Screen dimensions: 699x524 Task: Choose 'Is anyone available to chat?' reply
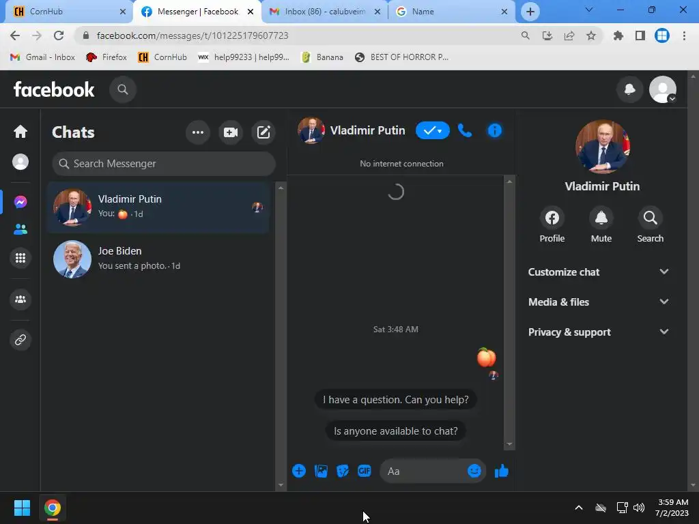pos(395,431)
